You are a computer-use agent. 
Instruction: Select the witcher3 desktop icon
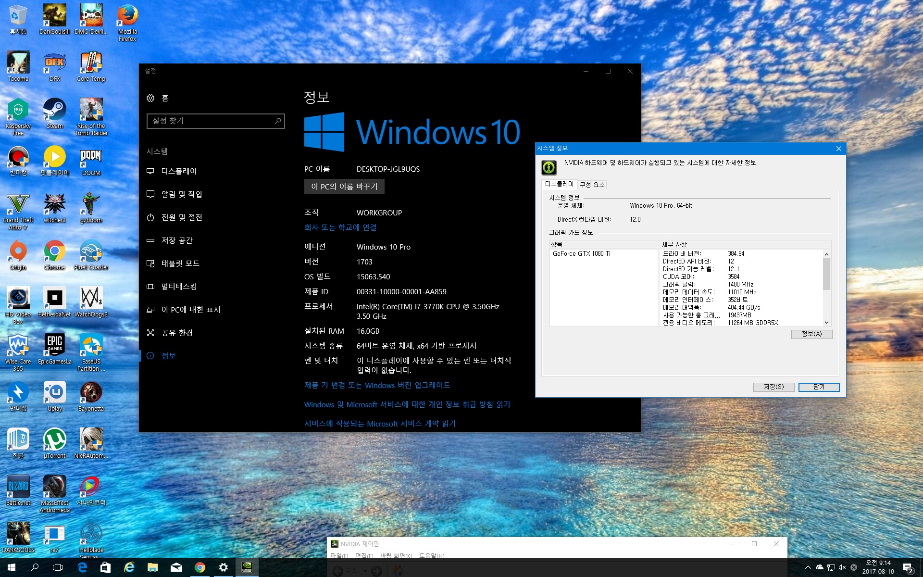54,208
